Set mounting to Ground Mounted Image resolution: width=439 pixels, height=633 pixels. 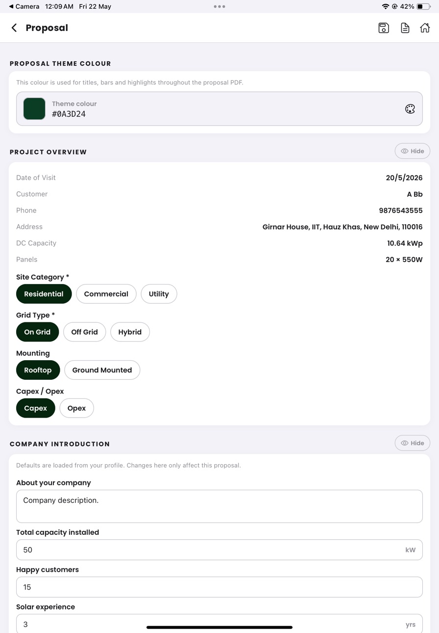[x=102, y=370]
